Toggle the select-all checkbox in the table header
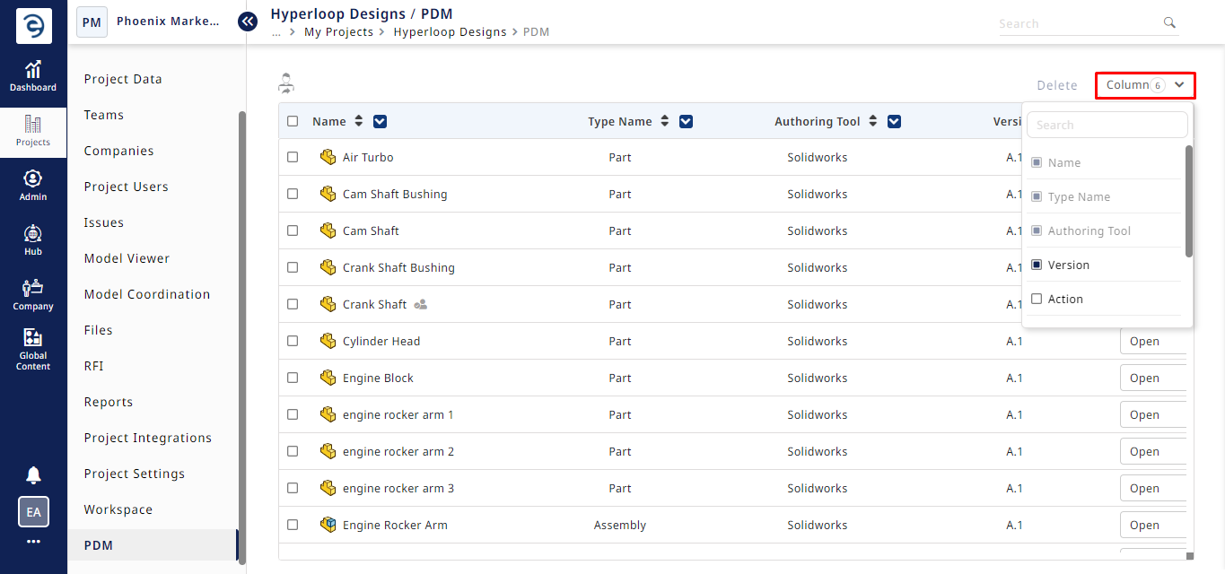Viewport: 1225px width, 574px height. point(293,121)
